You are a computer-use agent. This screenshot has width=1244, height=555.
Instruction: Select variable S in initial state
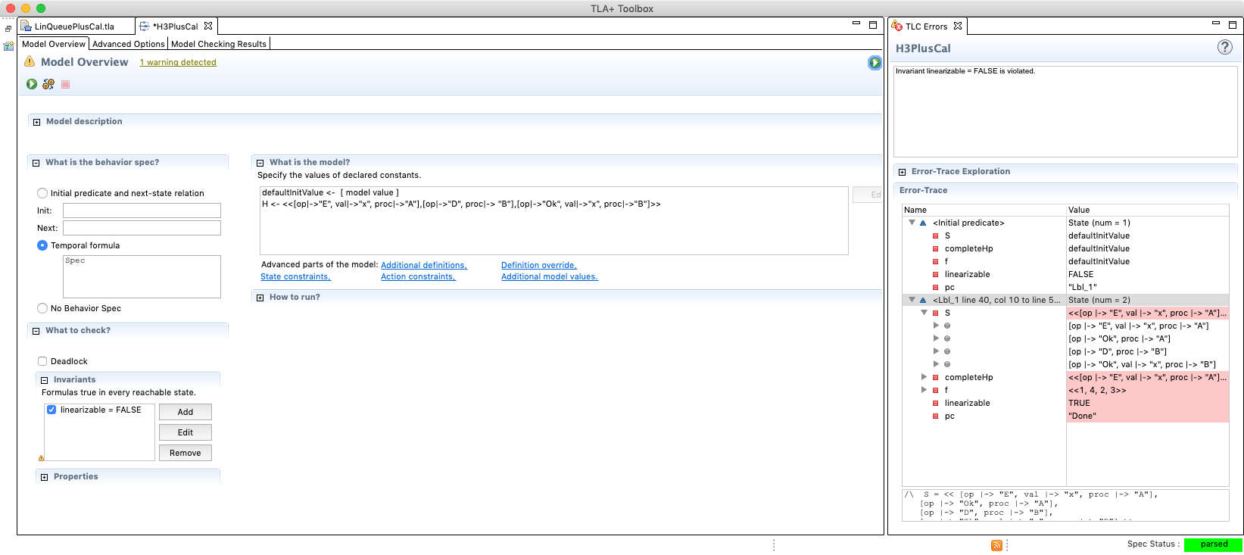(947, 235)
